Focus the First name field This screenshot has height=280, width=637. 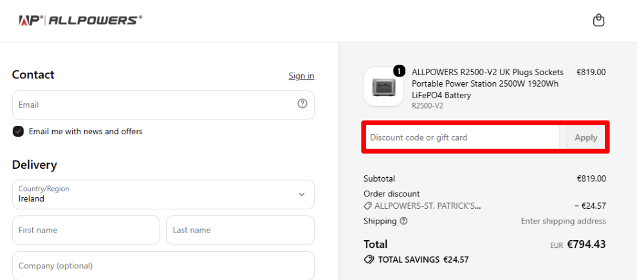pos(86,230)
